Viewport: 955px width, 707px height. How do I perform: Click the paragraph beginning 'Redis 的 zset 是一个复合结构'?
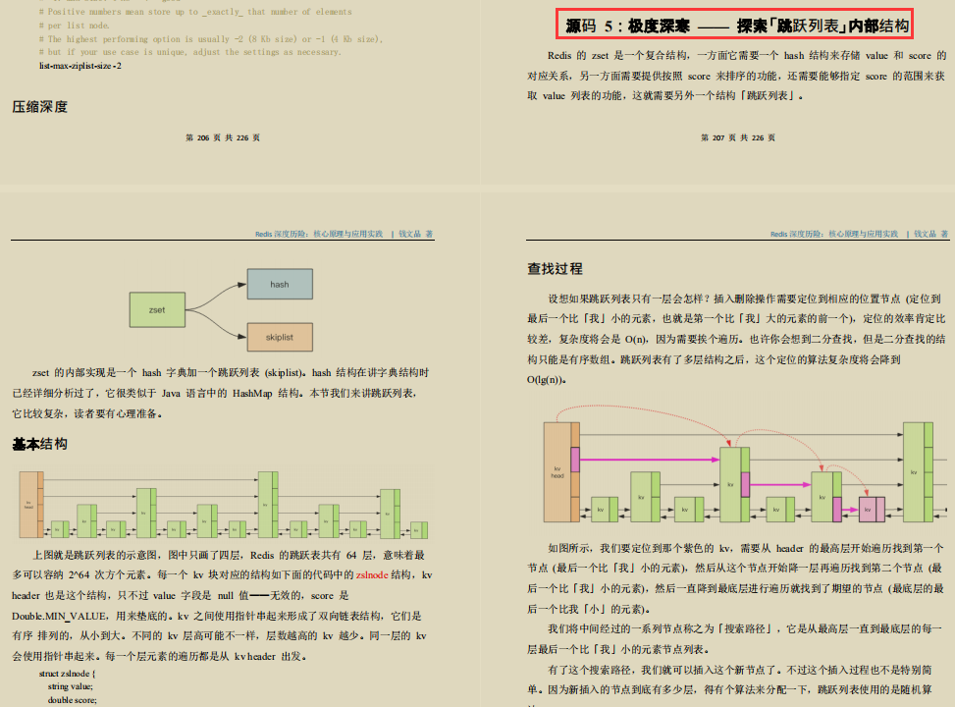[736, 76]
